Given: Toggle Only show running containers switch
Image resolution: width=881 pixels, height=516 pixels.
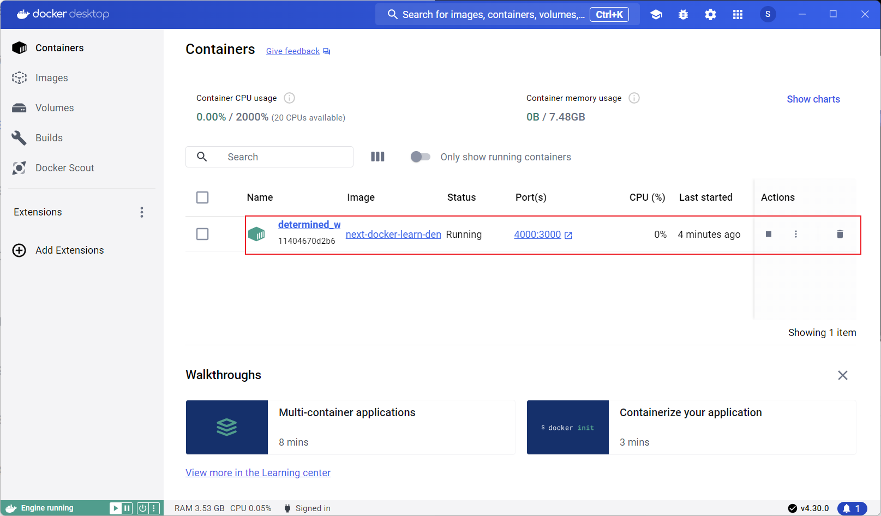Looking at the screenshot, I should tap(420, 157).
